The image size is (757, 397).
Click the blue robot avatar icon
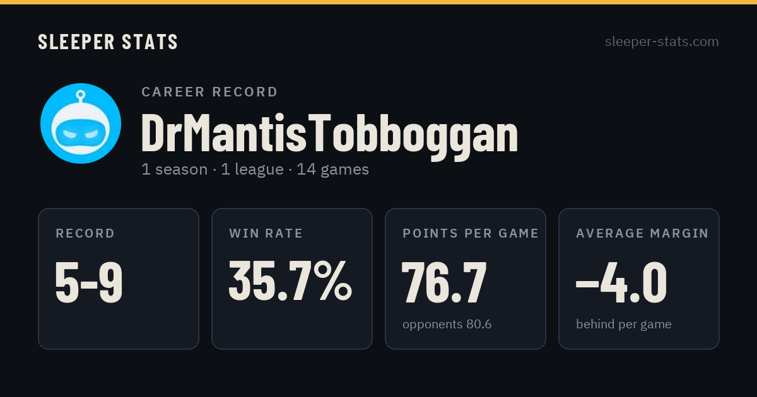[81, 124]
